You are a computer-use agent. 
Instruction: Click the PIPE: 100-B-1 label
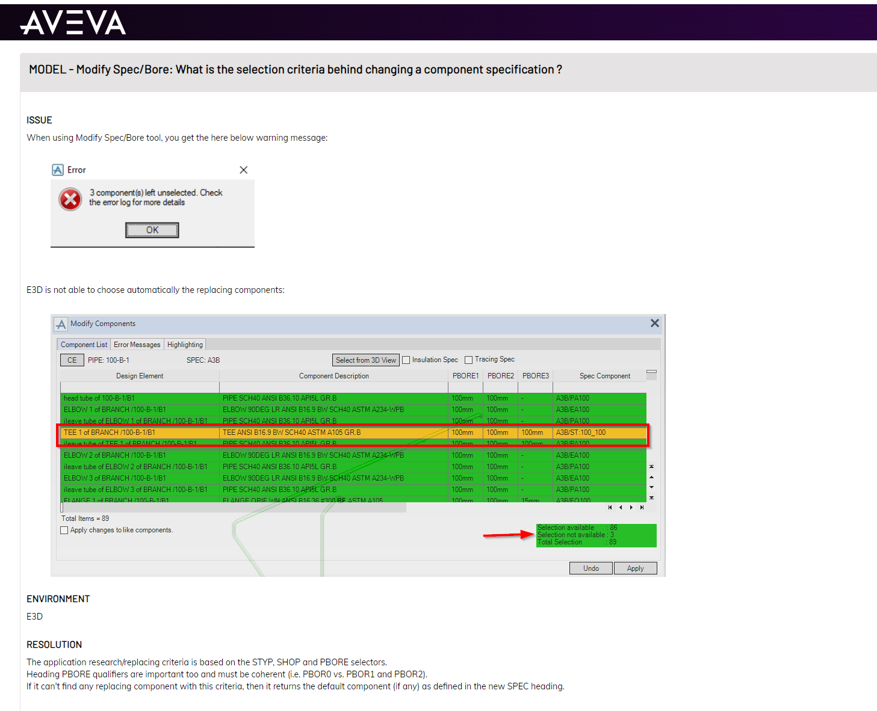point(108,360)
